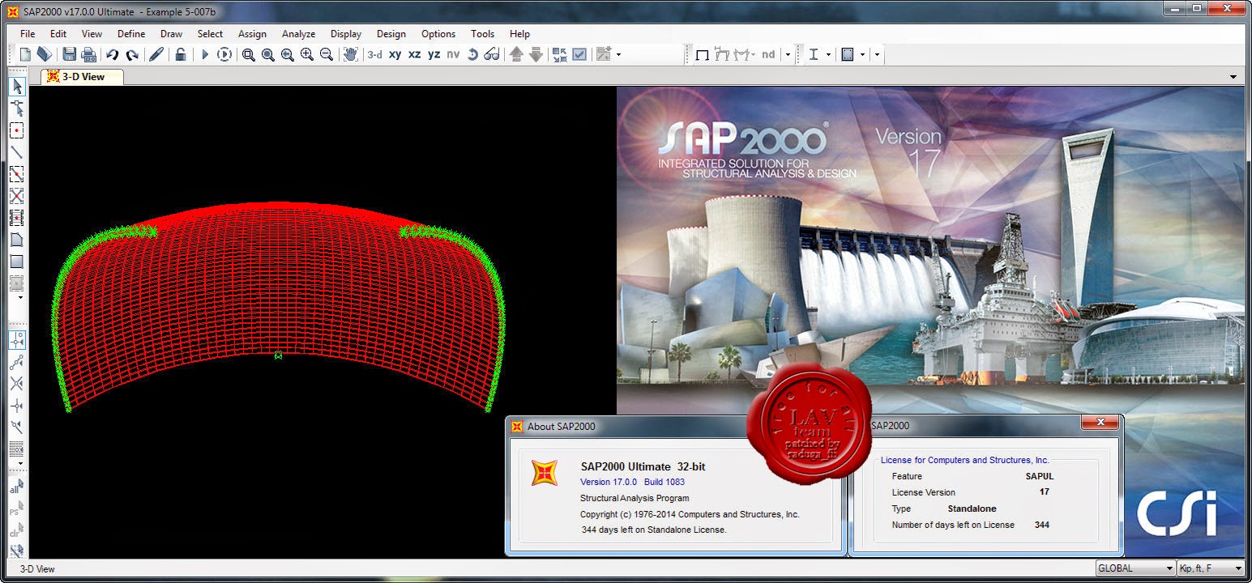Move down in list with down arrow
The height and width of the screenshot is (583, 1252).
[x=536, y=54]
